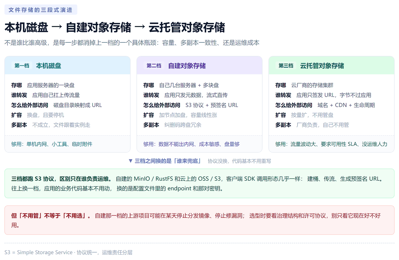Viewport: 399px width, 260px height.
Task: Click the text 'S3 协议 + 预签名 URL'
Action: pyautogui.click(x=212, y=105)
